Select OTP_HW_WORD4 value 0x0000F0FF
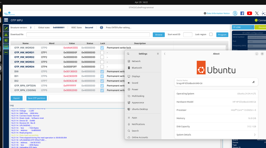Screen dimensions: 266x148 (x=70, y=67)
